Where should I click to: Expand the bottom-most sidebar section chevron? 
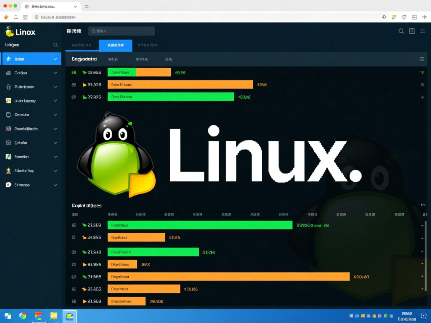tap(55, 185)
